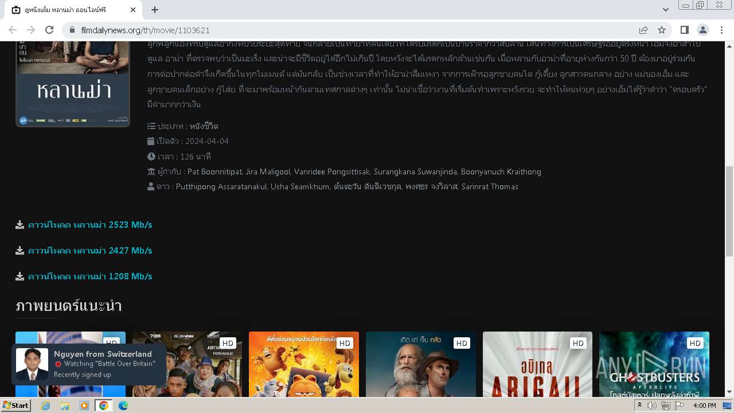The image size is (734, 413).
Task: Open File Explorer from taskbar
Action: coord(65,406)
